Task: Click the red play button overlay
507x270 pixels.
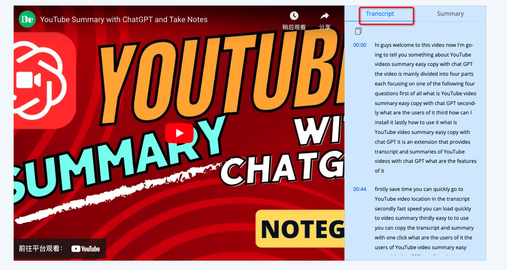Action: (179, 133)
